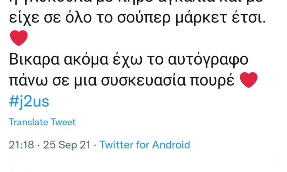Click the Translate Tweet link
Viewport: 287px width, 172px height.
pos(42,122)
